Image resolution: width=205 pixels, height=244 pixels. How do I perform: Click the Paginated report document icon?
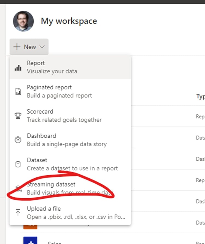tap(18, 92)
